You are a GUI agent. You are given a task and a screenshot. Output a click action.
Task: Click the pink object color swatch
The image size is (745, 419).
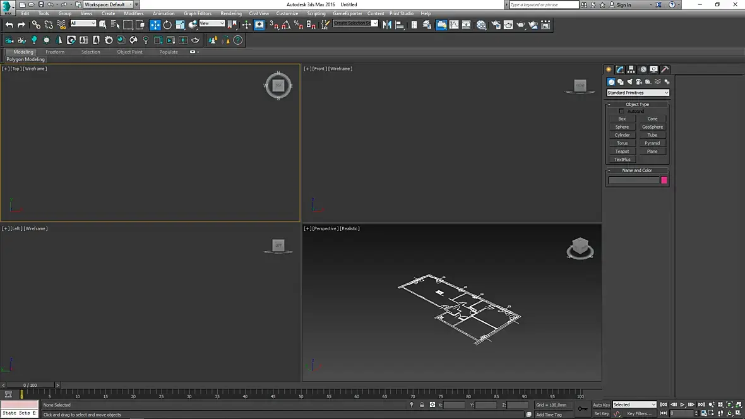pyautogui.click(x=664, y=180)
